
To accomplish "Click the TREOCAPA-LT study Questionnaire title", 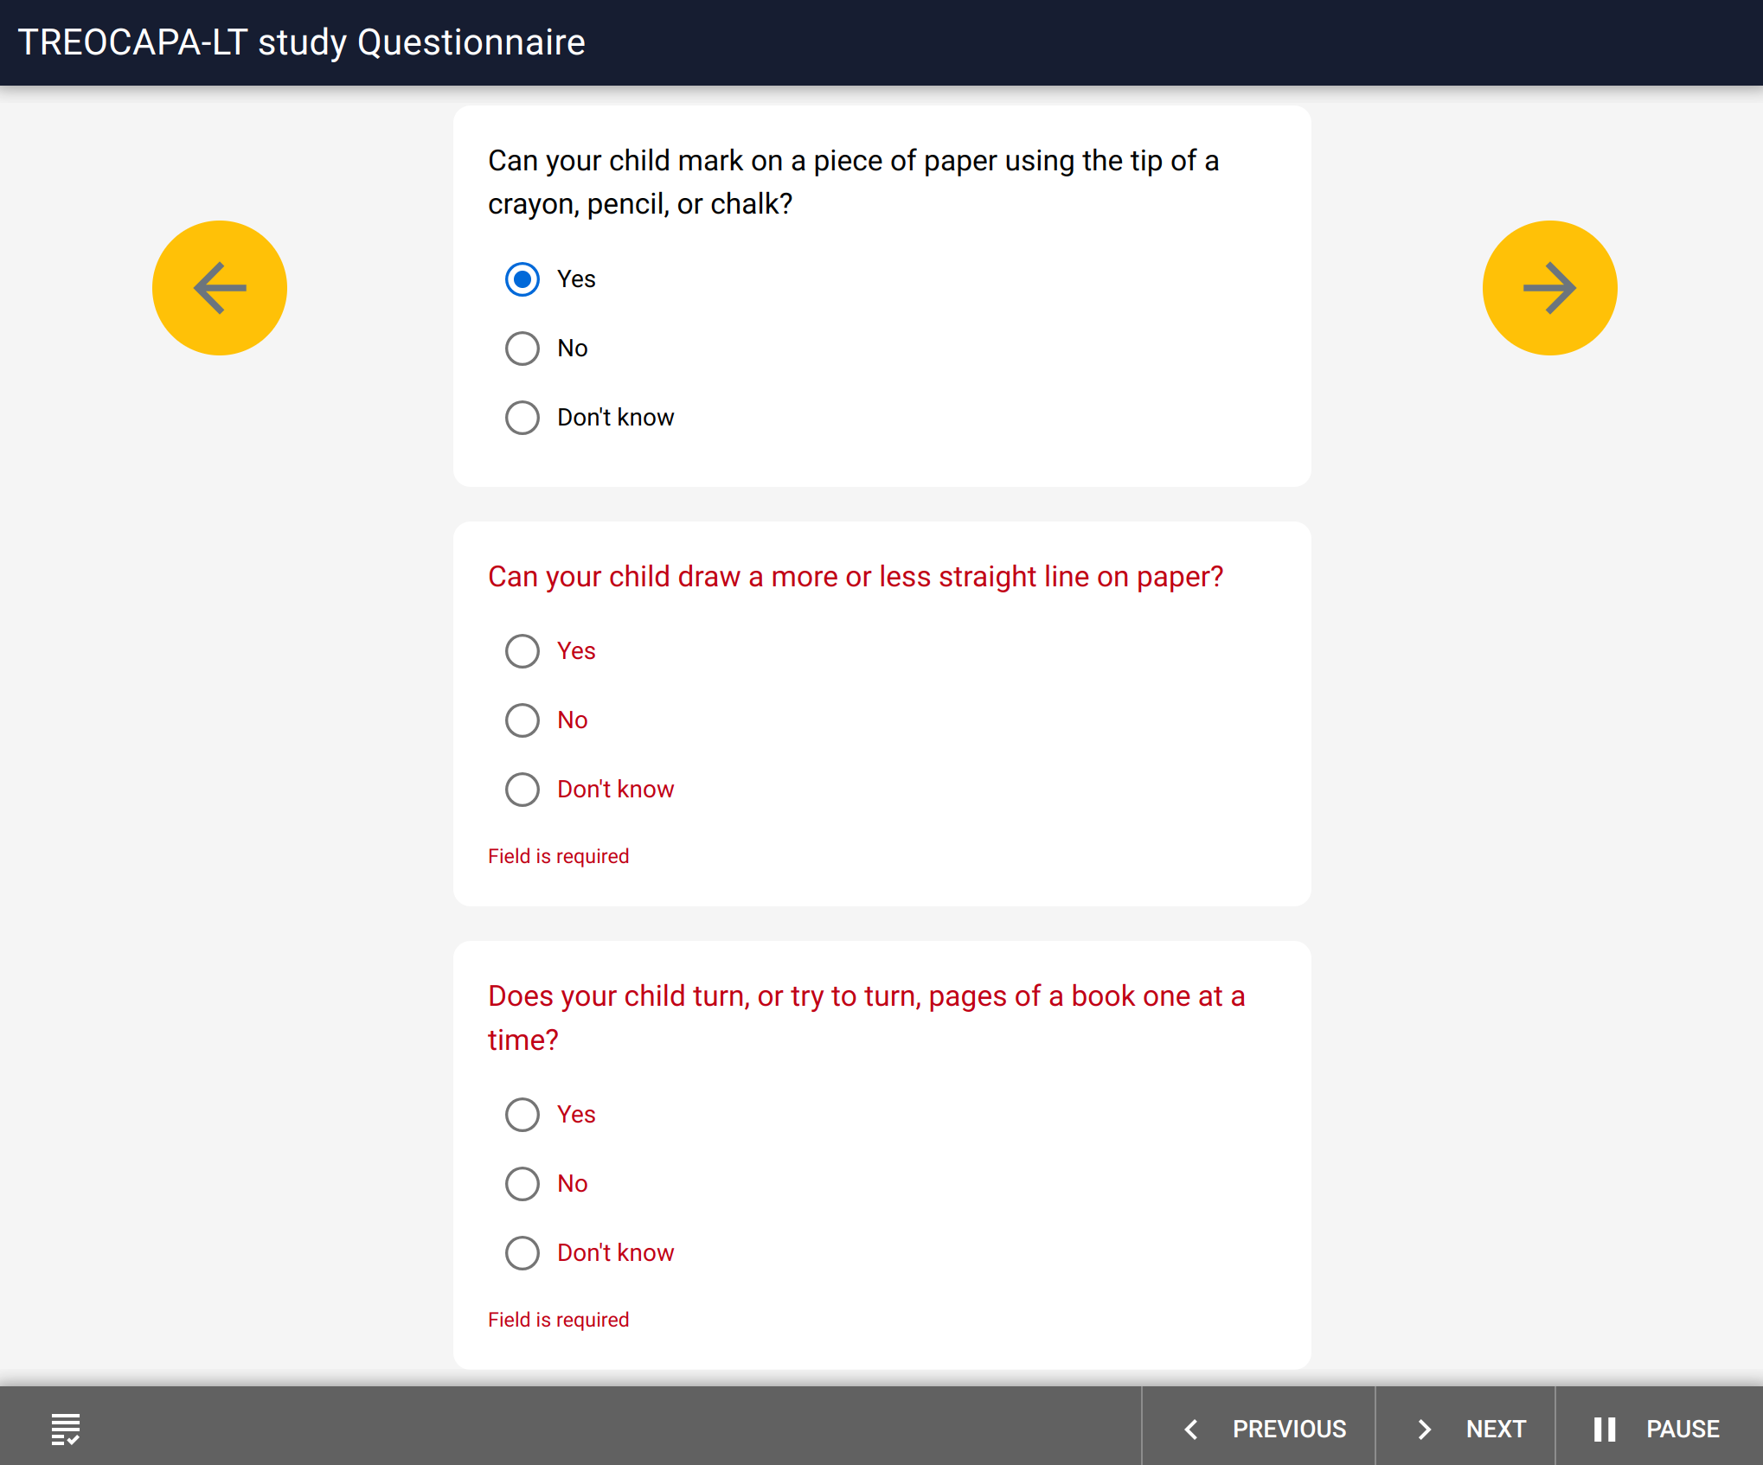I will pos(302,42).
